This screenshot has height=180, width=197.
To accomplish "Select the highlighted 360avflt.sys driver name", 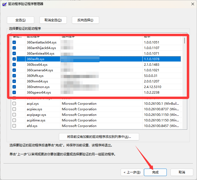I will pyautogui.click(x=36, y=59).
